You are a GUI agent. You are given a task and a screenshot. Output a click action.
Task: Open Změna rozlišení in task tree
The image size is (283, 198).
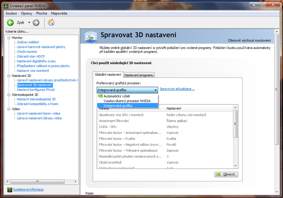[x=28, y=42]
